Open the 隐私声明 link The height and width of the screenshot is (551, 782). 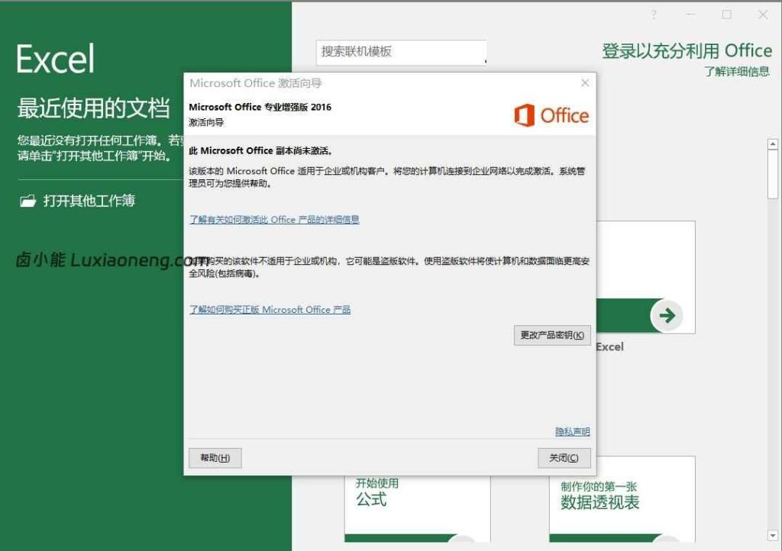[x=573, y=431]
